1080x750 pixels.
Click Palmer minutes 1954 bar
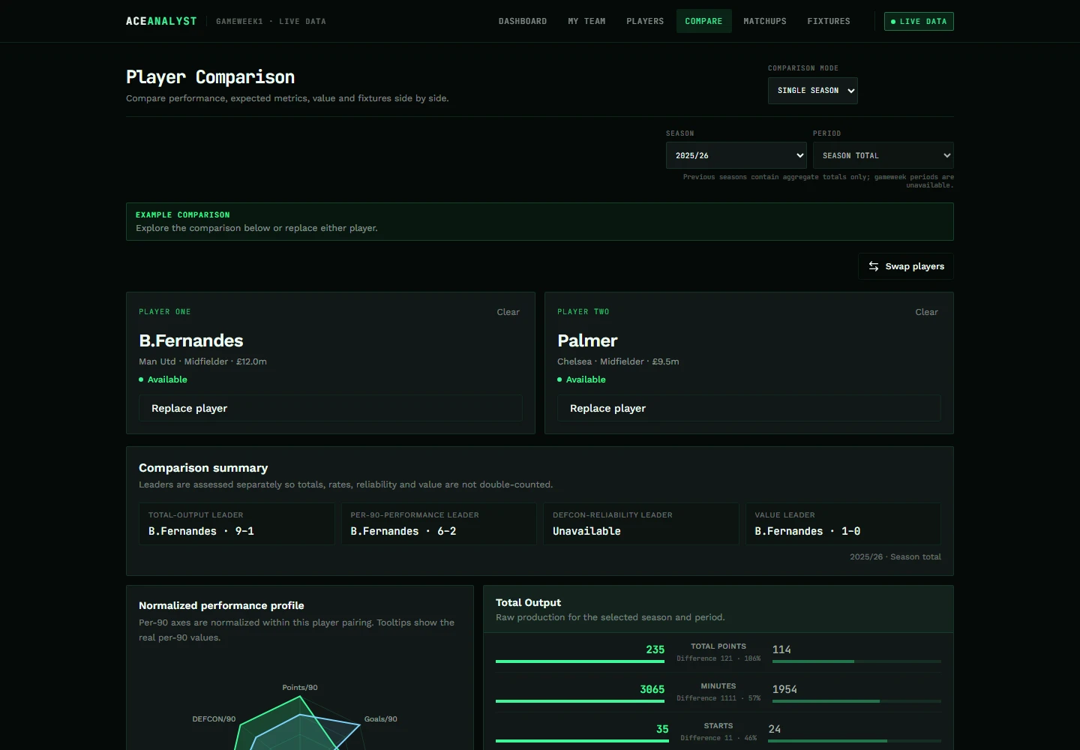click(856, 701)
